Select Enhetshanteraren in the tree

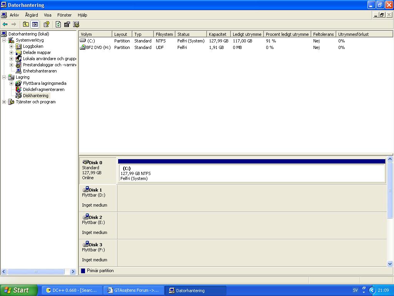click(x=40, y=71)
